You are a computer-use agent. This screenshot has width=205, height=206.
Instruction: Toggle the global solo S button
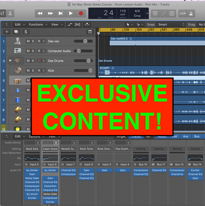[x=26, y=32]
